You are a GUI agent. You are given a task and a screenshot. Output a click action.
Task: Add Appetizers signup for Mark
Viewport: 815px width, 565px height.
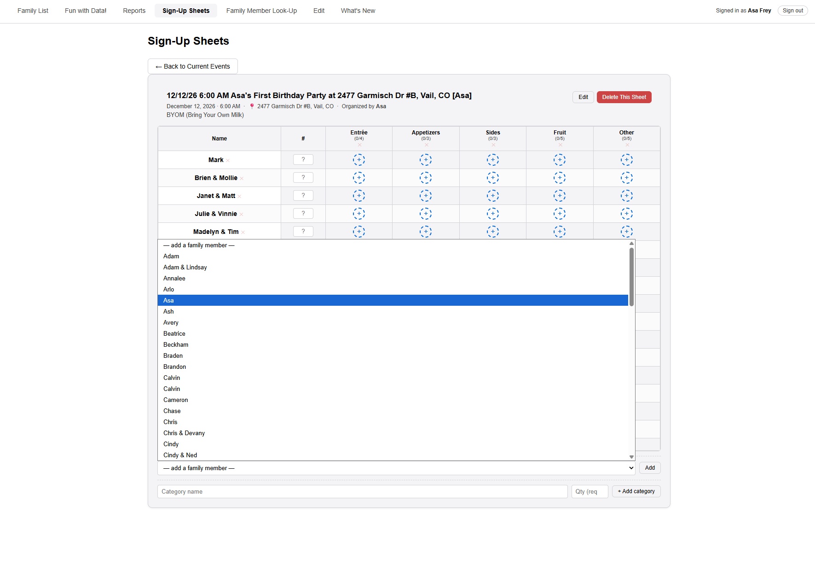[x=426, y=160]
